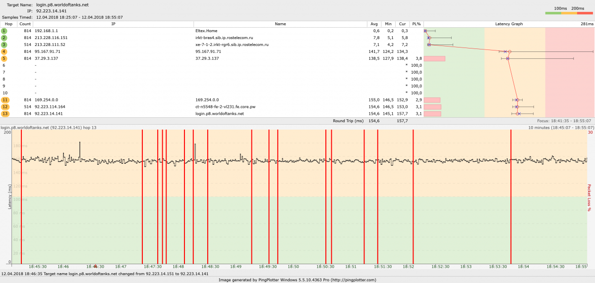The image size is (595, 283).
Task: Select the orange hop 4 circle icon
Action: [x=4, y=51]
